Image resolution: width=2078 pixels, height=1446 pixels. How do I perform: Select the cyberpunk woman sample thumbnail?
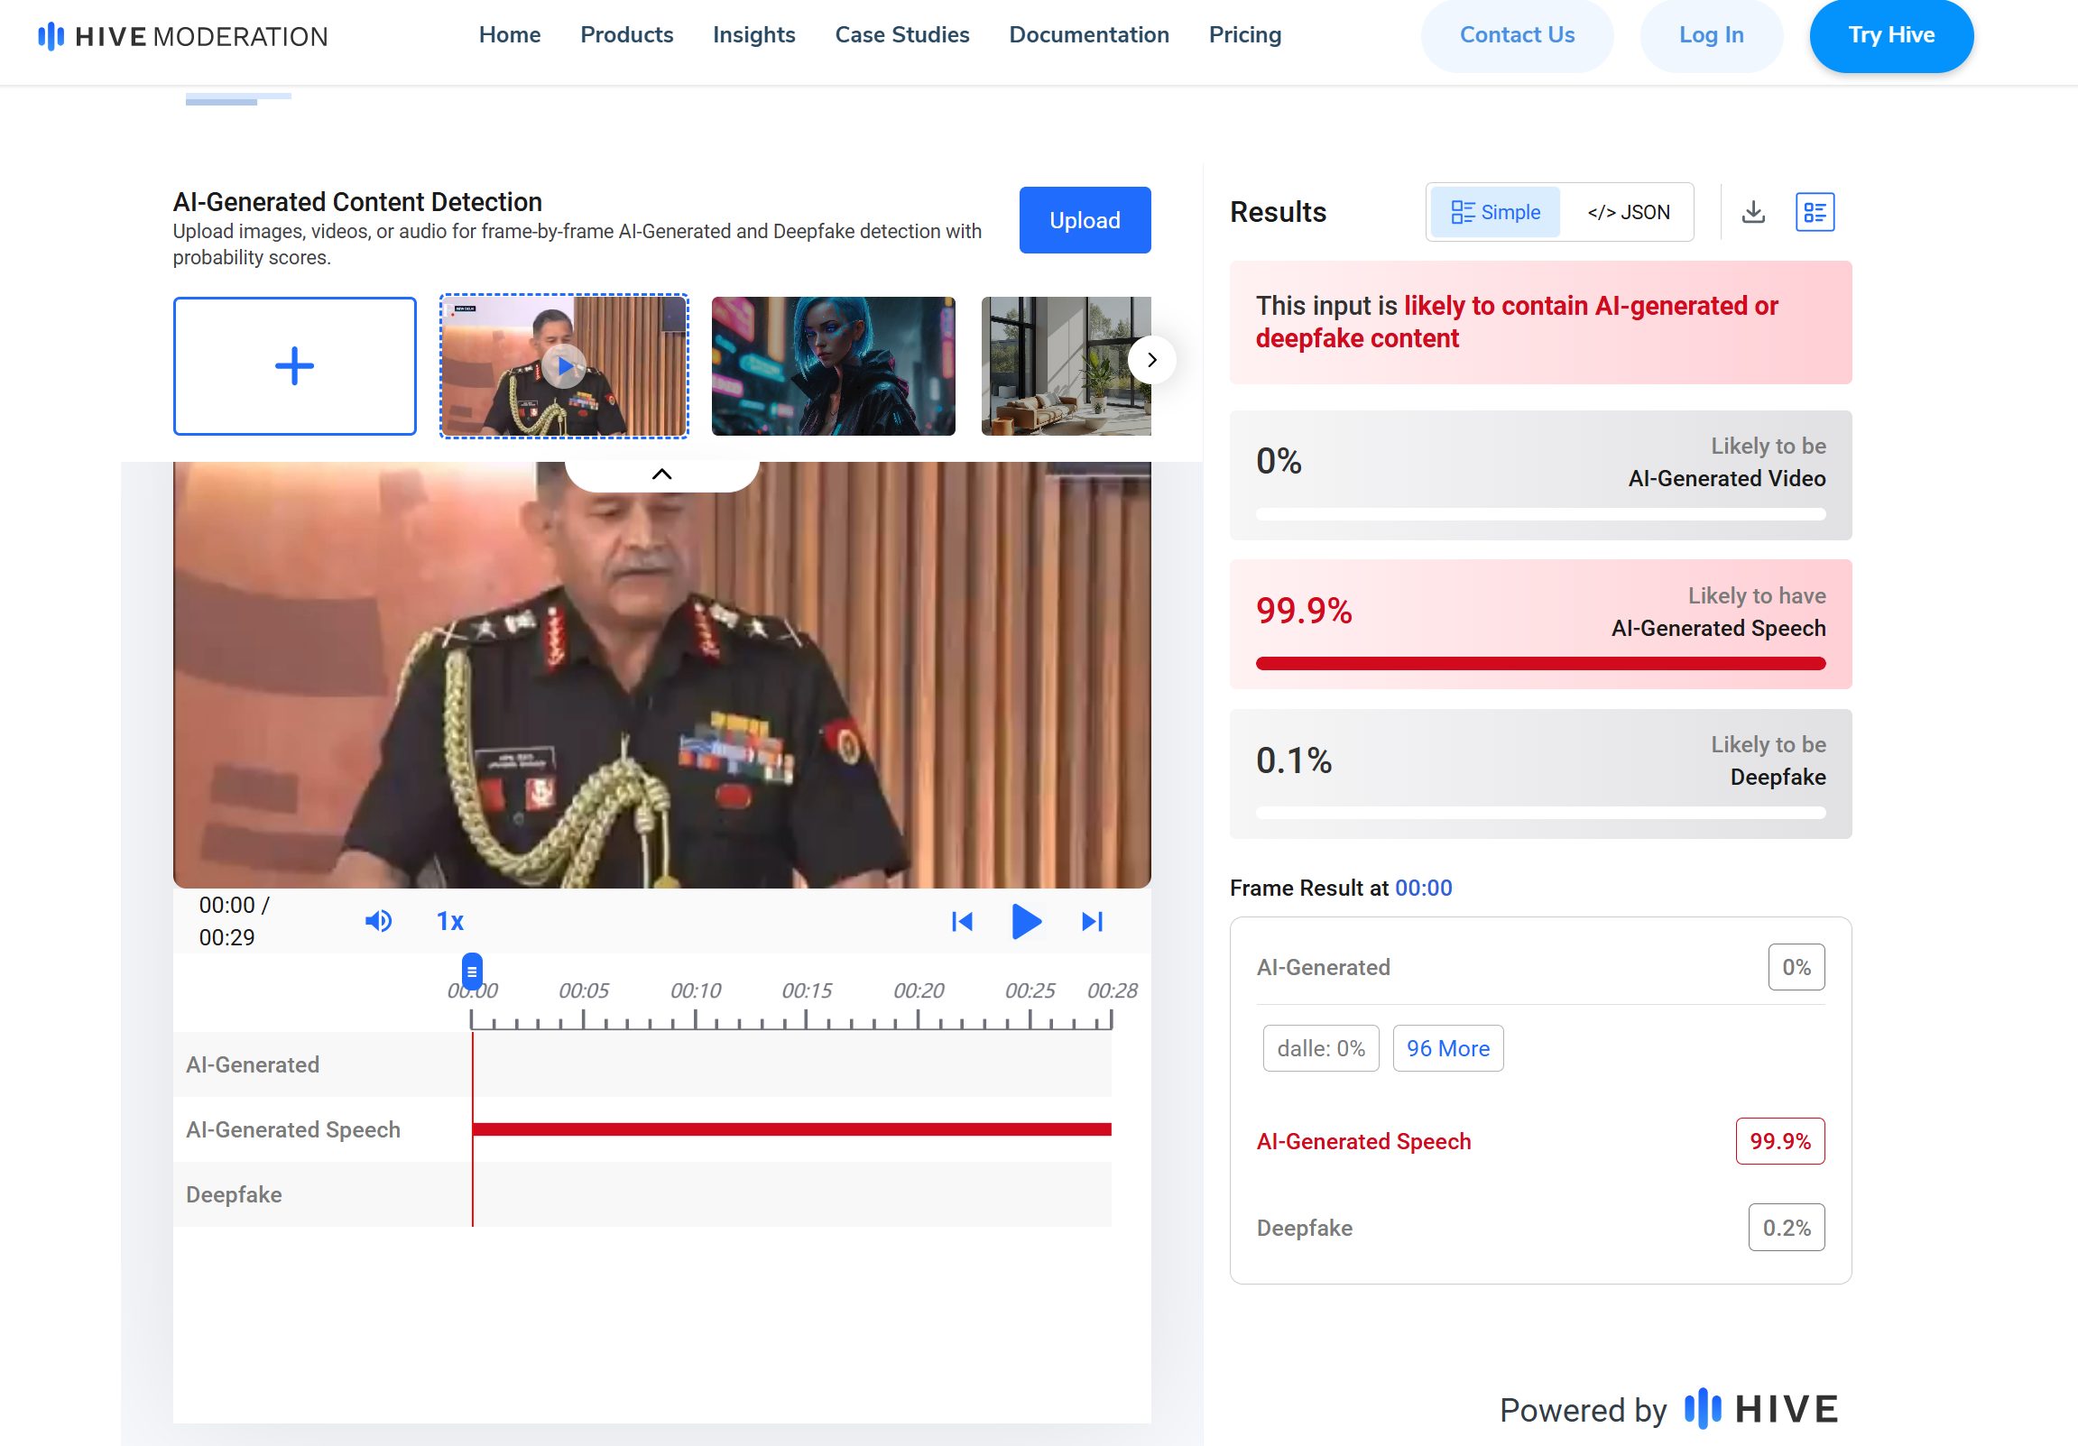coord(833,365)
